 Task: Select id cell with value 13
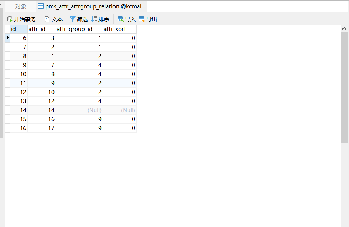(x=19, y=101)
